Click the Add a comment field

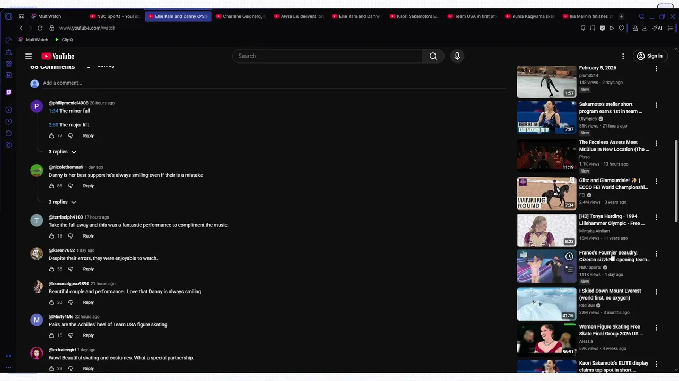pos(273,83)
